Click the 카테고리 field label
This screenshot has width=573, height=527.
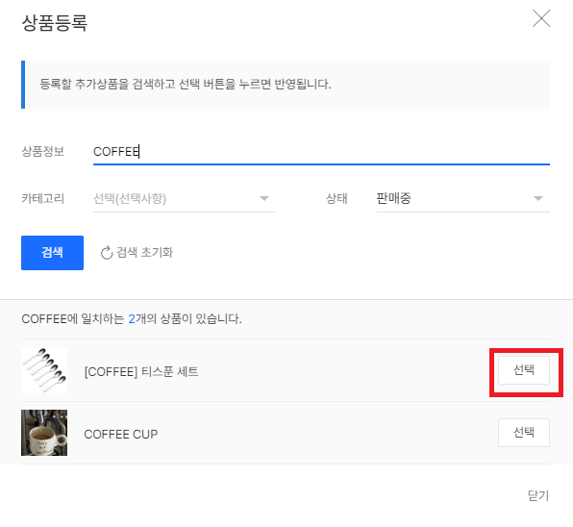coord(42,198)
